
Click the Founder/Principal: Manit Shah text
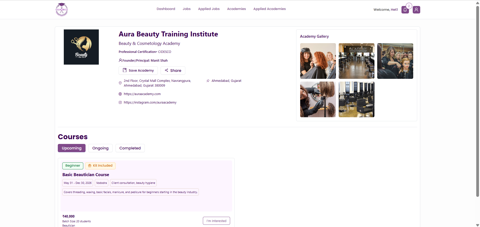tap(145, 60)
